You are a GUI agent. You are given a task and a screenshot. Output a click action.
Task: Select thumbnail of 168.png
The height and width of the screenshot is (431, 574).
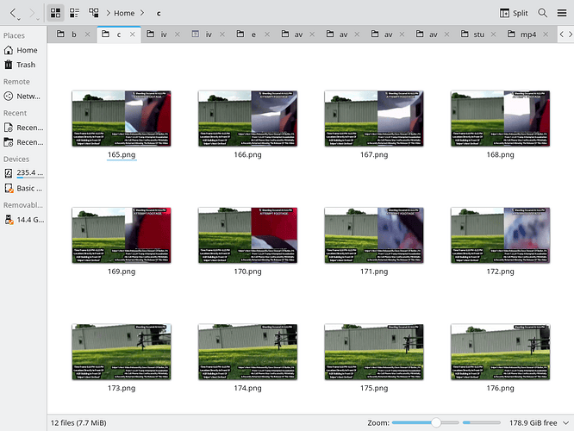pyautogui.click(x=501, y=119)
